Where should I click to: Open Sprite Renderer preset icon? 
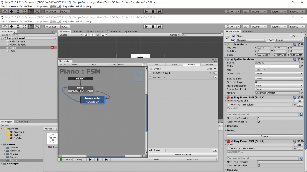pyautogui.click(x=299, y=59)
